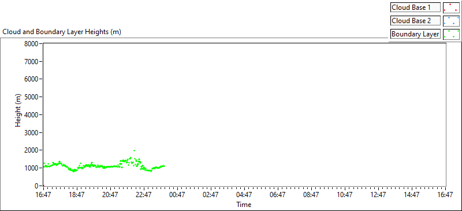Click the 04:47 time tick label
462x211 pixels.
(244, 194)
